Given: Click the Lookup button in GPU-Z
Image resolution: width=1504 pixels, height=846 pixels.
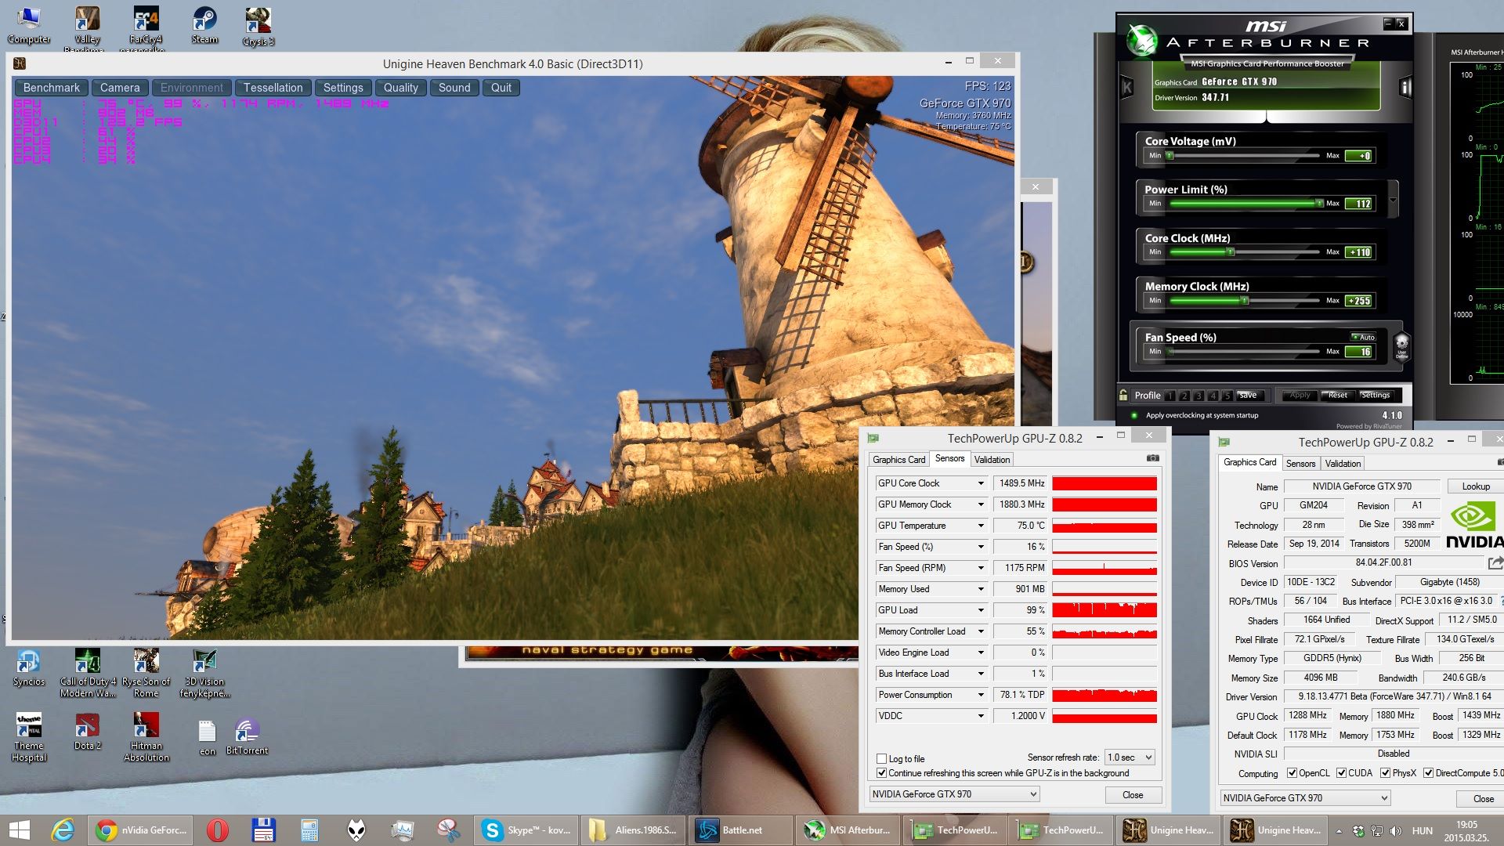Looking at the screenshot, I should click(1476, 486).
